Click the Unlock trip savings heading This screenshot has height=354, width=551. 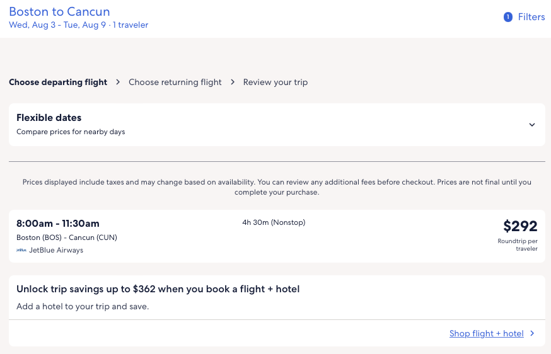tap(158, 289)
